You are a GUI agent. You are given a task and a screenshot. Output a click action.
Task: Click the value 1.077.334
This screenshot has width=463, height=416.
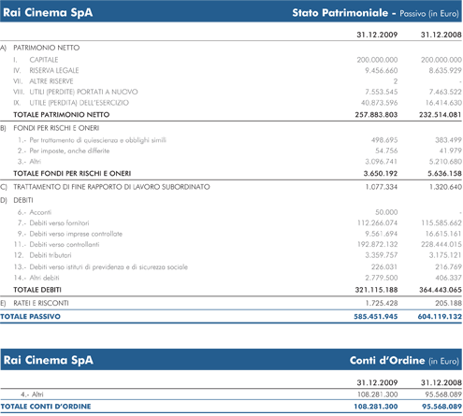(382, 187)
